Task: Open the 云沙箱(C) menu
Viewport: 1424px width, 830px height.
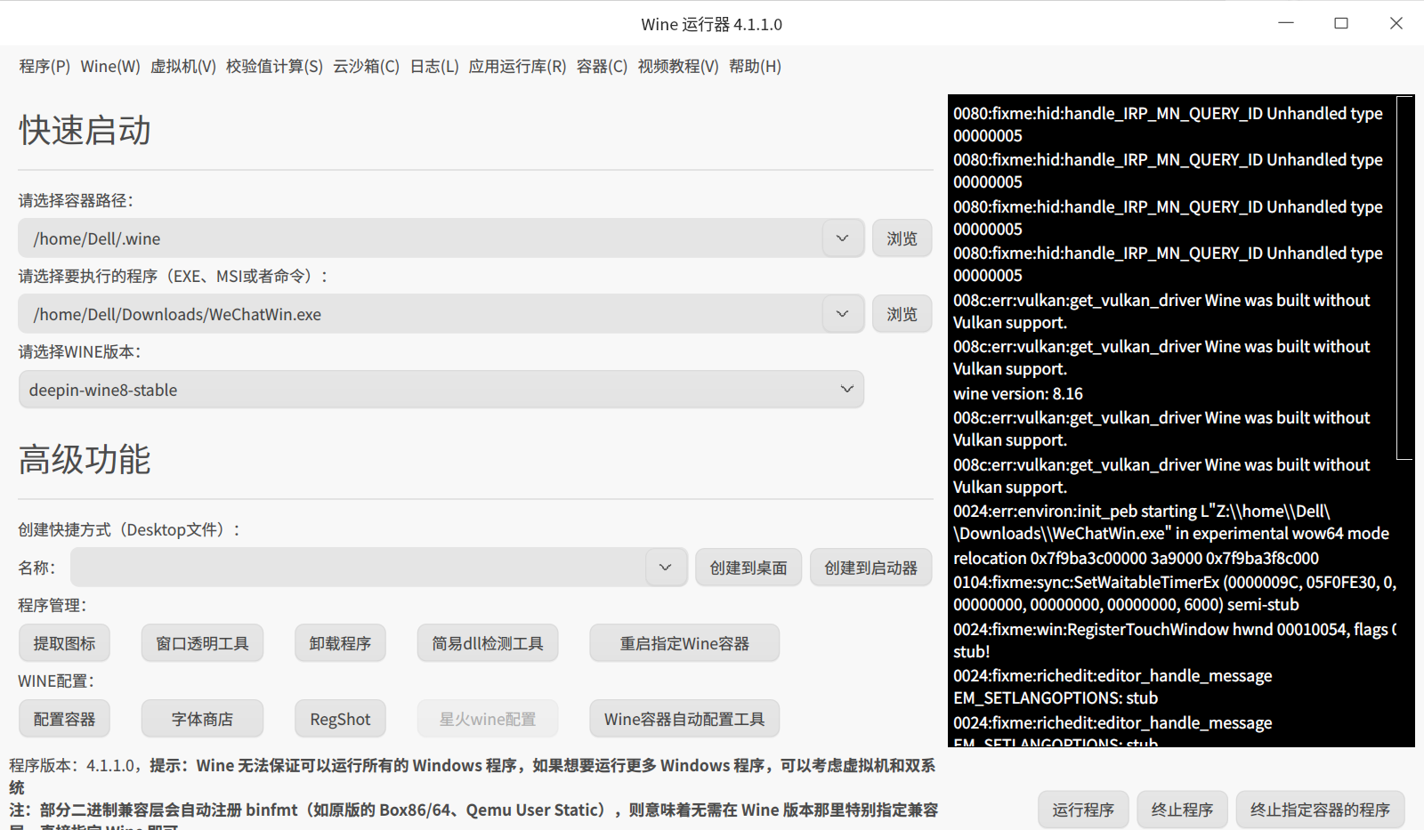Action: point(366,67)
